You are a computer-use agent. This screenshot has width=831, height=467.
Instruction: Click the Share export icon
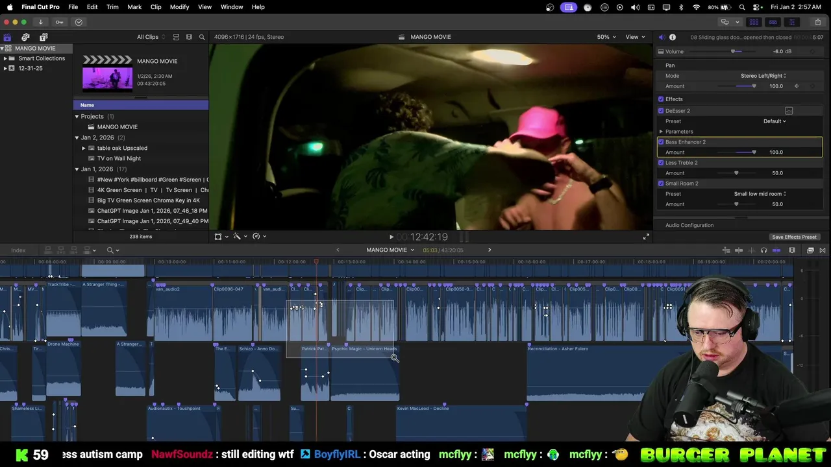point(818,22)
